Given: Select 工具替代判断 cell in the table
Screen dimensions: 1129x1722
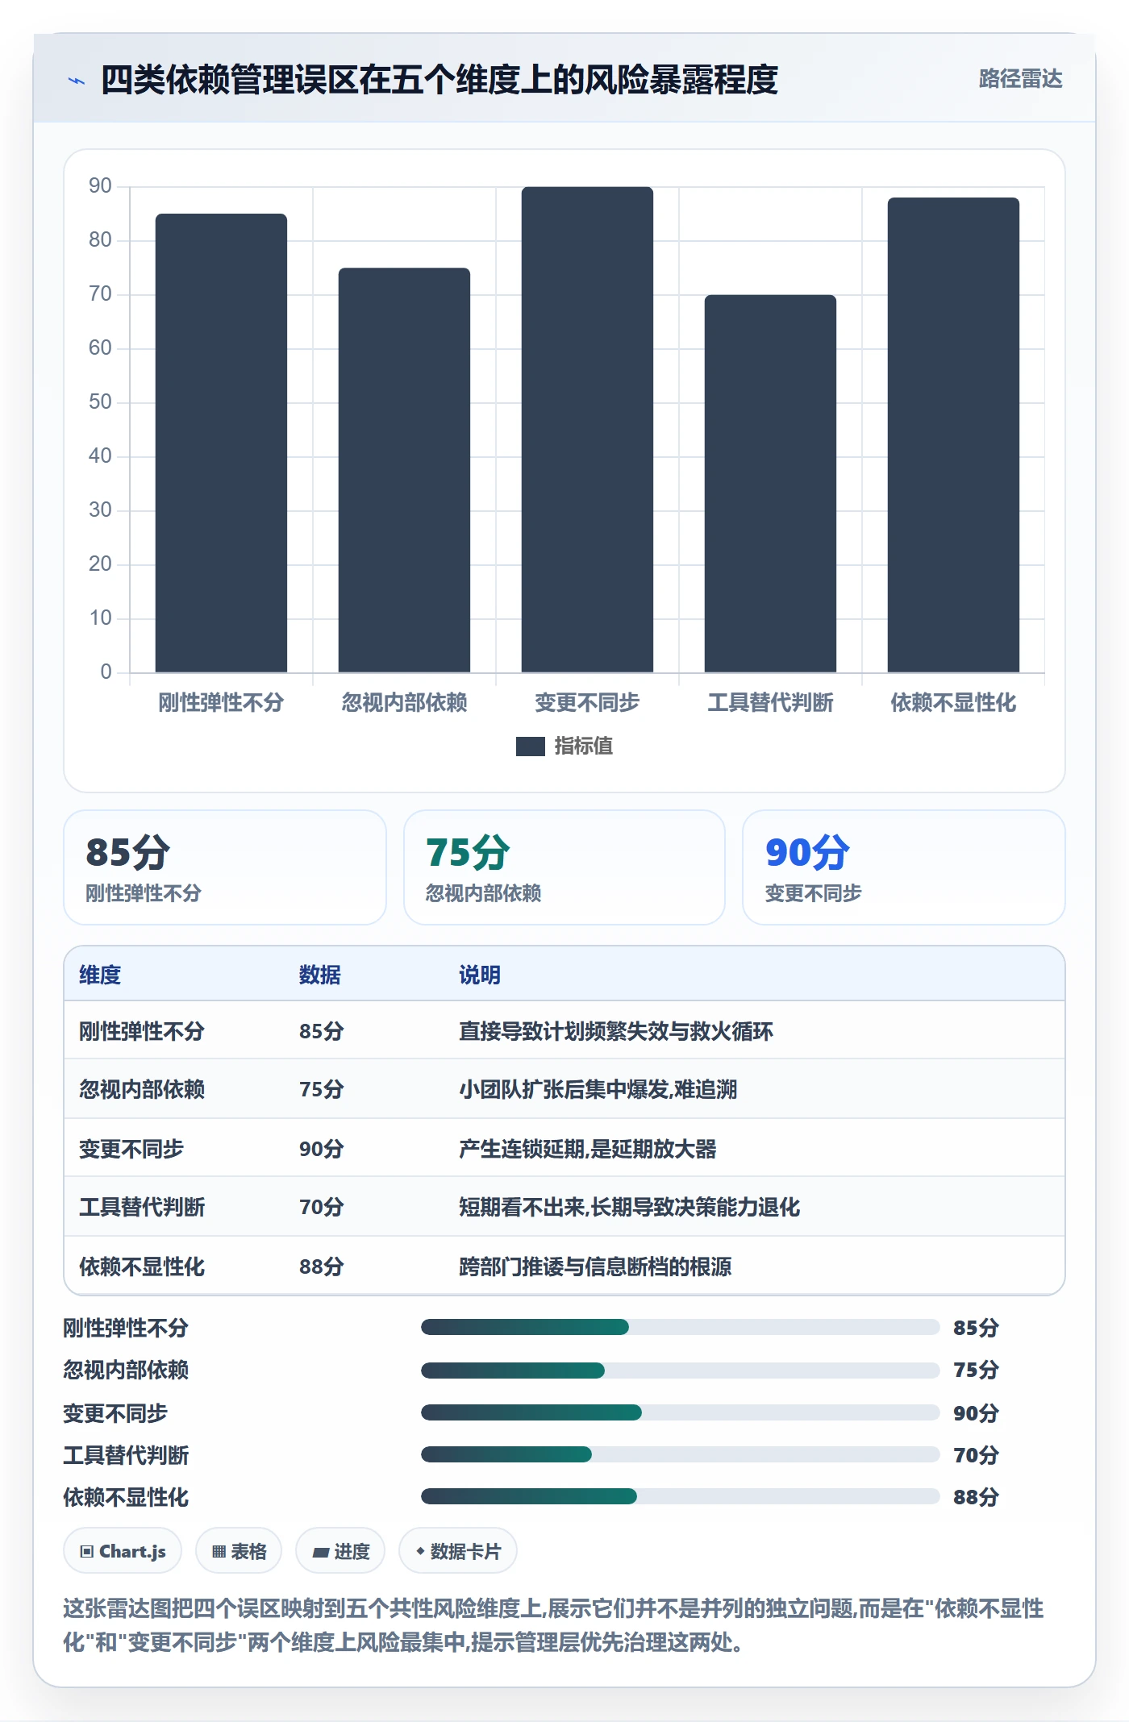Looking at the screenshot, I should (x=142, y=1207).
